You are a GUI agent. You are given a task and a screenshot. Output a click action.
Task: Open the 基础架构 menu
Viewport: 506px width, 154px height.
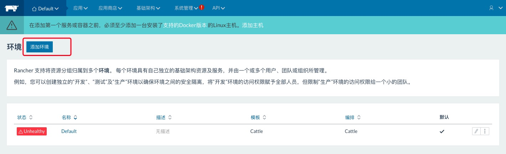coord(148,8)
